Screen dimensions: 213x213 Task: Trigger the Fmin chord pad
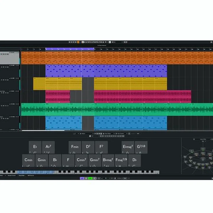pos(75,147)
